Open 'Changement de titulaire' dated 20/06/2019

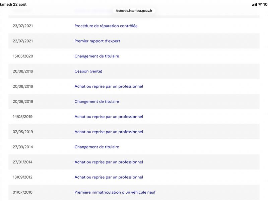[97, 102]
